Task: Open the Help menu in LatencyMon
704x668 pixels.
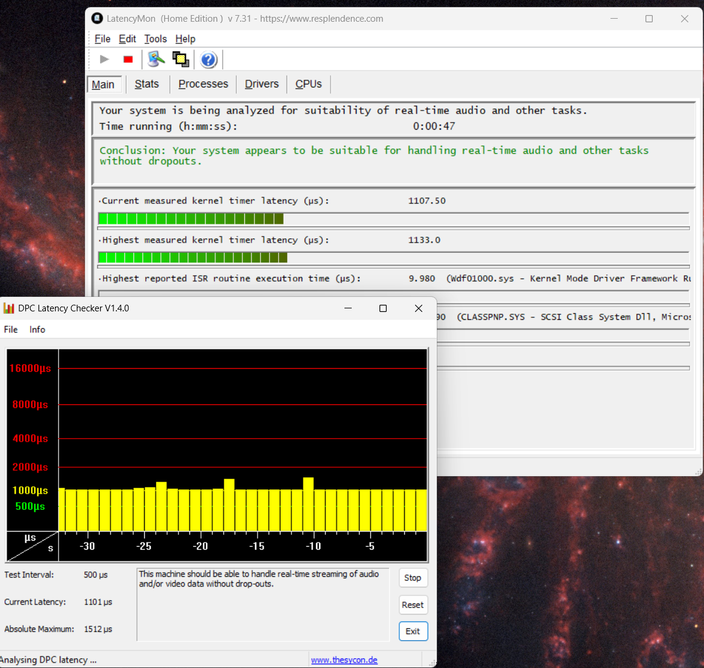Action: click(185, 39)
